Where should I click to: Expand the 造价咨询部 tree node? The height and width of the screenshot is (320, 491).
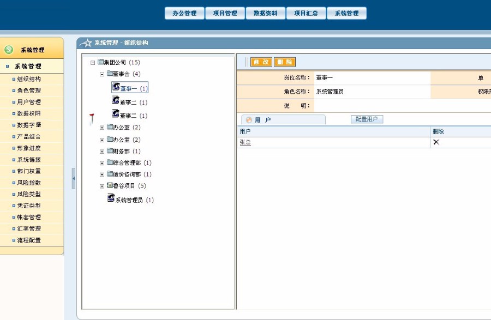[102, 174]
